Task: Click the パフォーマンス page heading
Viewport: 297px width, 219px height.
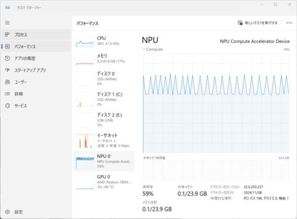Action: (x=87, y=23)
